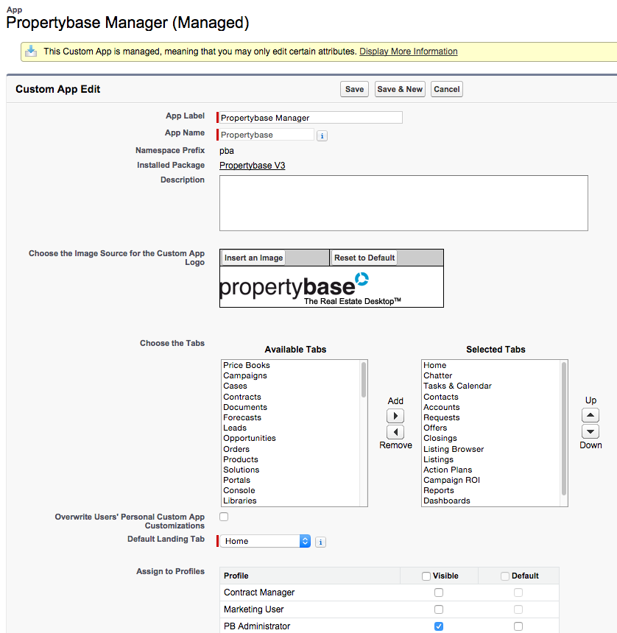The image size is (617, 633).
Task: Select Chatter in Selected Tabs
Action: tap(437, 375)
